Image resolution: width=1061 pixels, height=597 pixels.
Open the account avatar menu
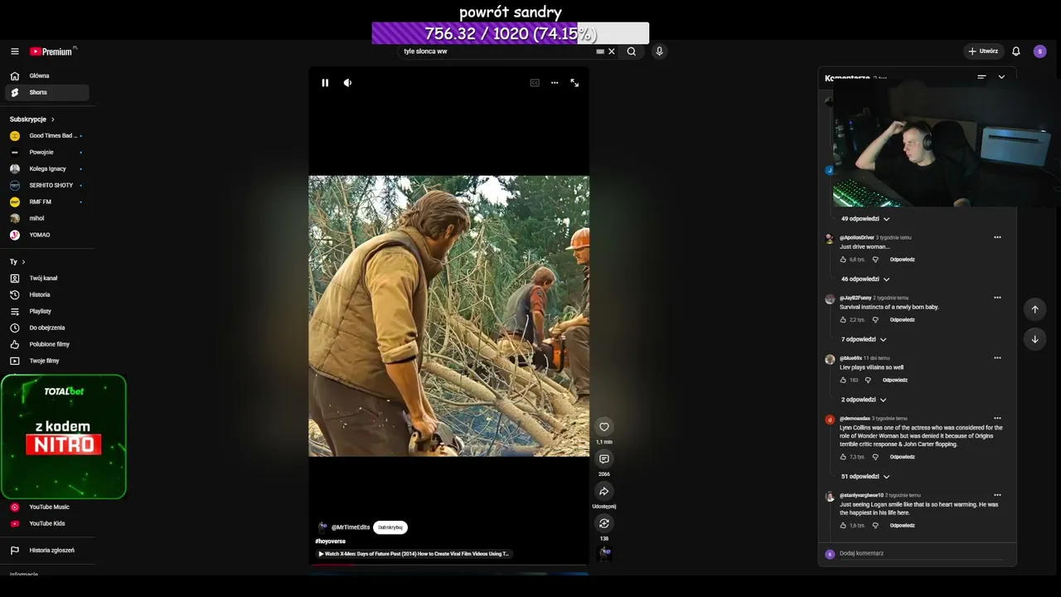(1039, 51)
